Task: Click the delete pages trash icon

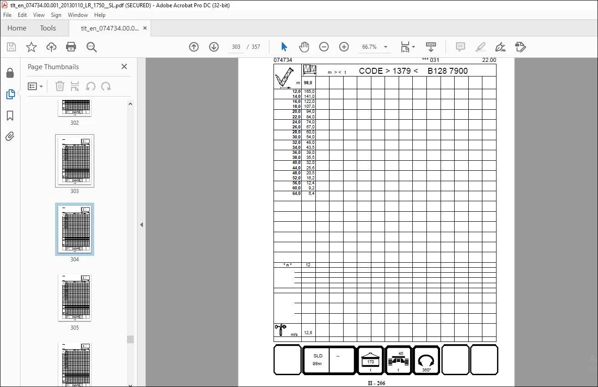Action: tap(60, 86)
